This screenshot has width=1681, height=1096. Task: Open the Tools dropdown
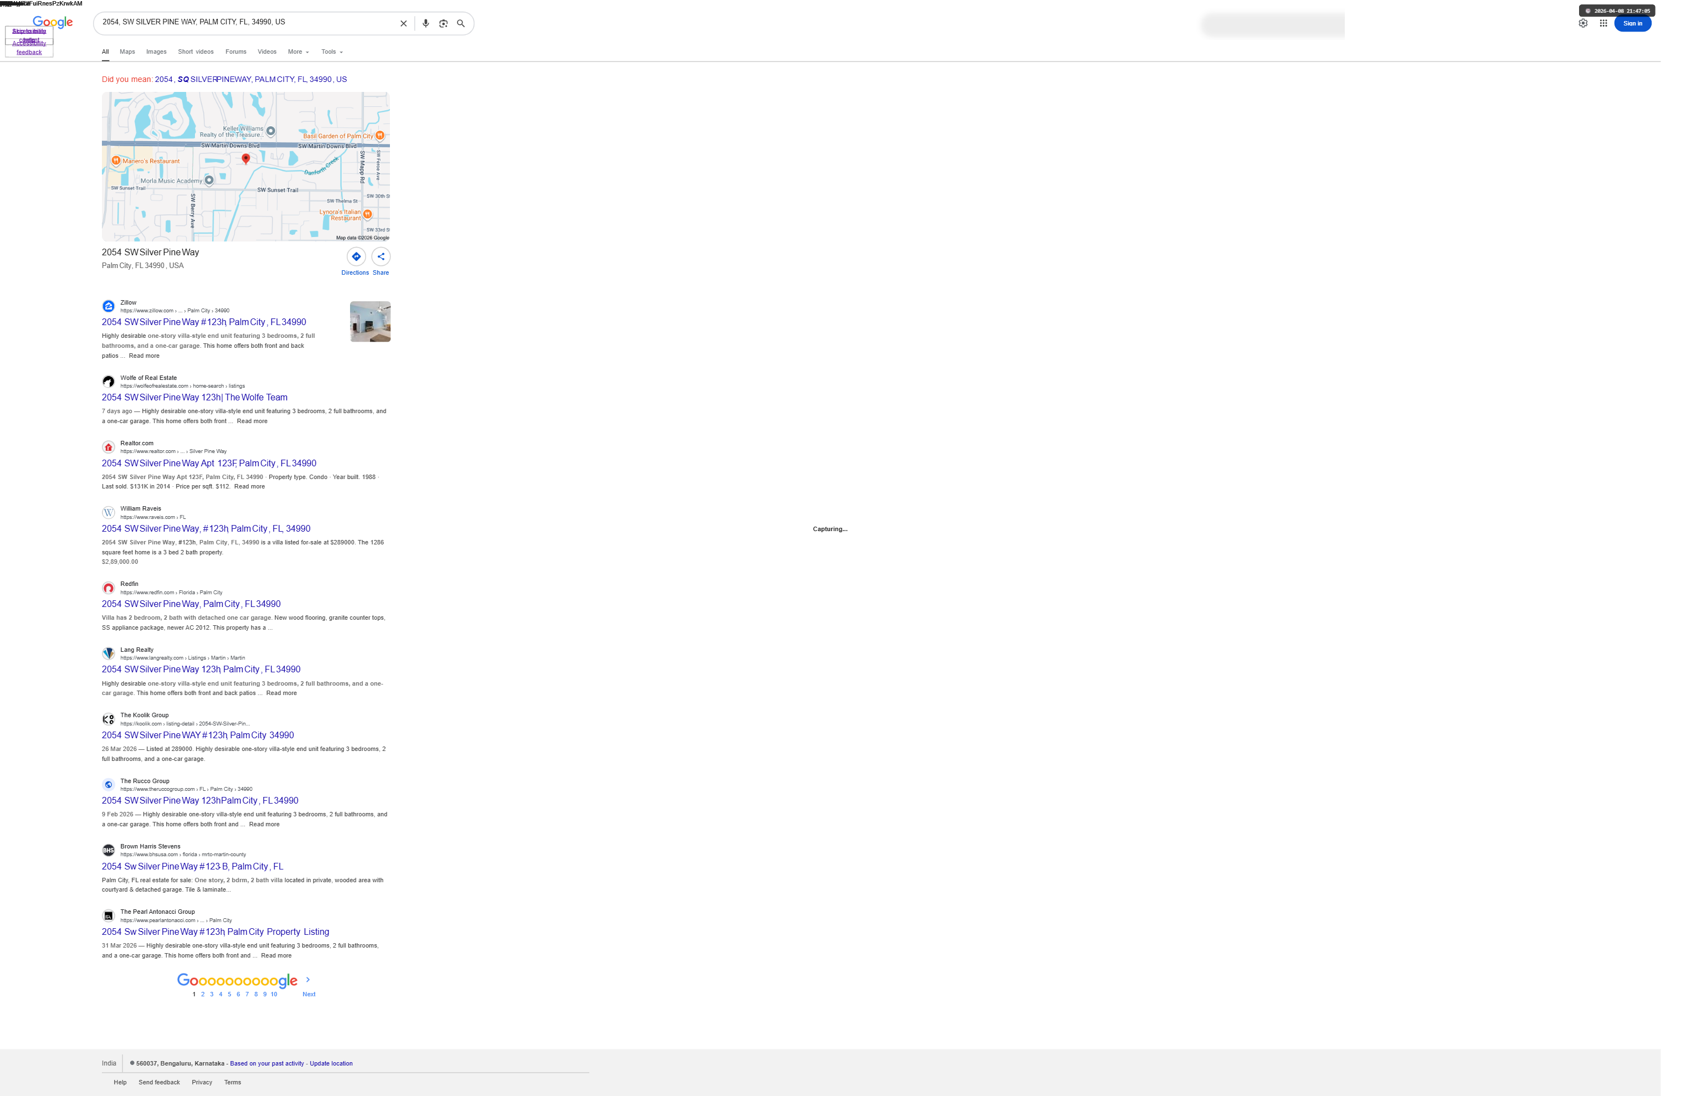pos(331,52)
